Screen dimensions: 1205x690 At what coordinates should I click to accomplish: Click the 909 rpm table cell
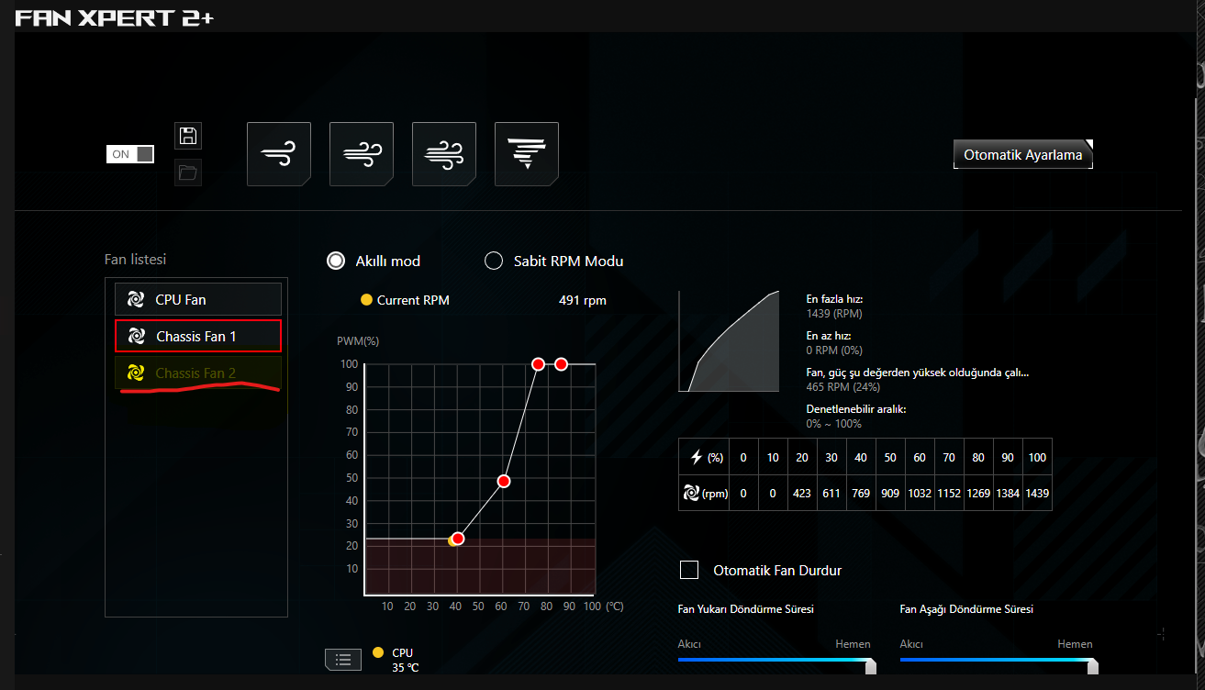[x=890, y=493]
